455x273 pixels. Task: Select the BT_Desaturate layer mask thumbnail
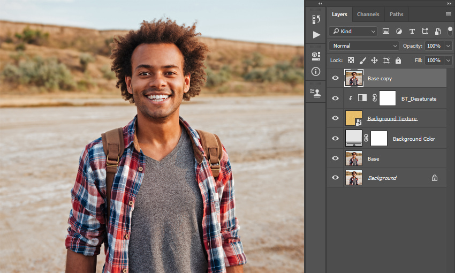click(388, 98)
